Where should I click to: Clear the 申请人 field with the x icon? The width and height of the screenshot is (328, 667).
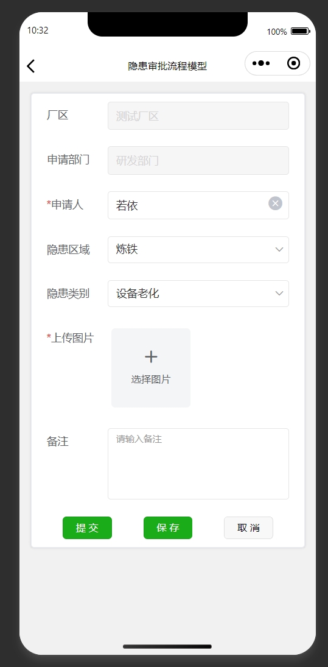point(275,203)
